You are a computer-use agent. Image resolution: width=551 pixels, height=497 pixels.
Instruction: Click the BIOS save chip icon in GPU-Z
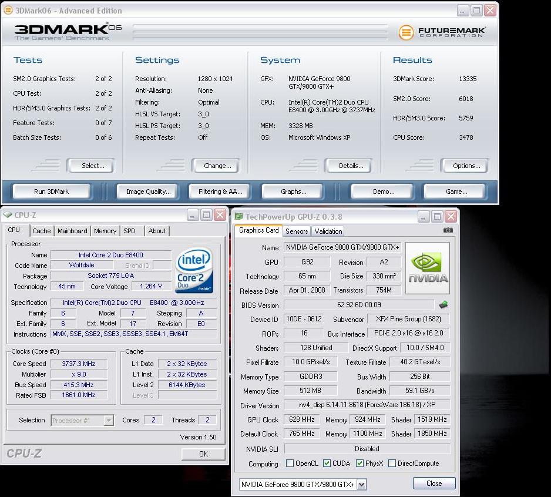click(444, 305)
